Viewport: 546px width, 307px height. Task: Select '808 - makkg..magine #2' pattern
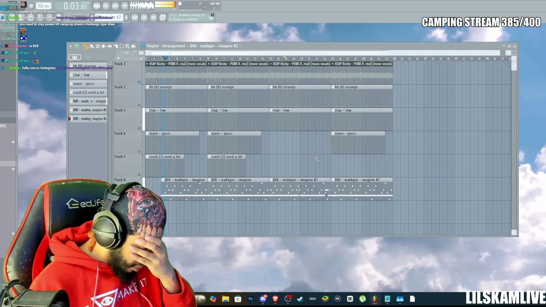88,119
